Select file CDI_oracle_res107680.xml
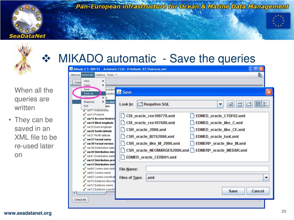The height and width of the screenshot is (220, 294). [148, 123]
